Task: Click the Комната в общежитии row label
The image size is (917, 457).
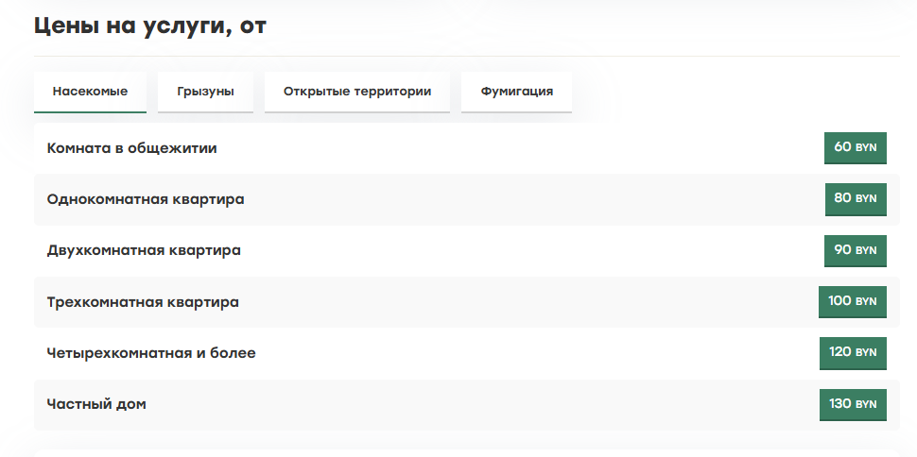Action: [131, 148]
